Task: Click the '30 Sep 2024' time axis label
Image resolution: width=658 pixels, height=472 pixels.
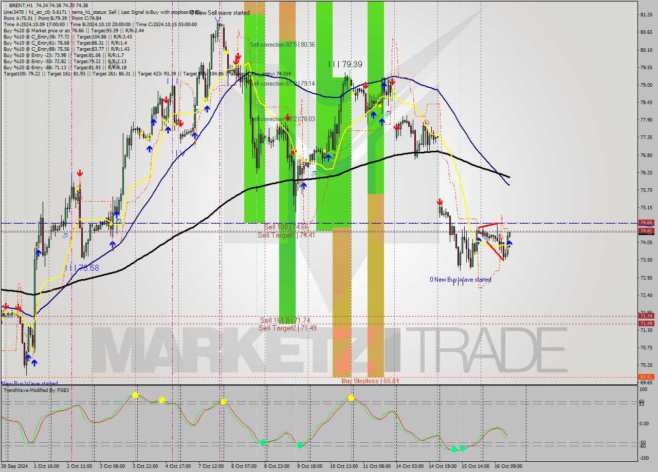Action: pyautogui.click(x=15, y=467)
